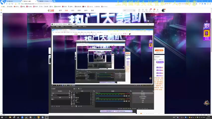Mute the 麦克风/Aux mixer channel
This screenshot has width=212, height=119.
[x=127, y=96]
